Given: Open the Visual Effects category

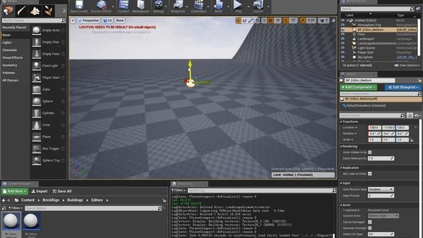Looking at the screenshot, I should tap(13, 58).
